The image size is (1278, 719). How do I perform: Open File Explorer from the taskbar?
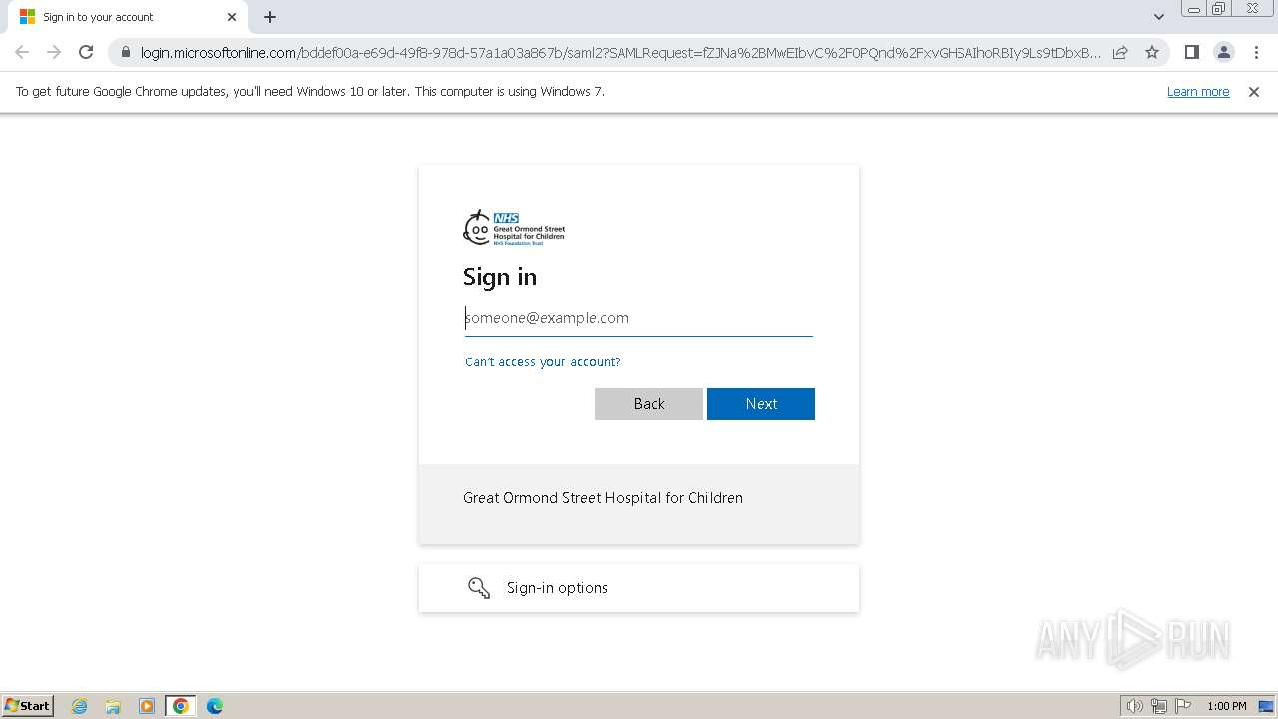[113, 706]
